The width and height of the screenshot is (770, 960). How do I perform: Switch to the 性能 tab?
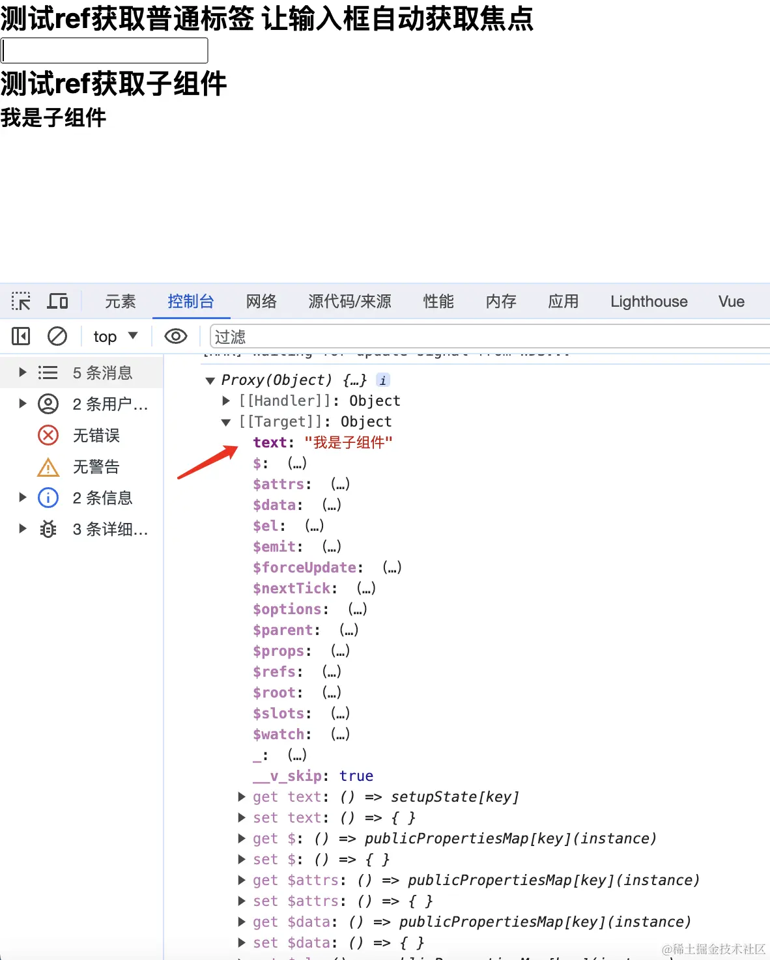tap(438, 301)
